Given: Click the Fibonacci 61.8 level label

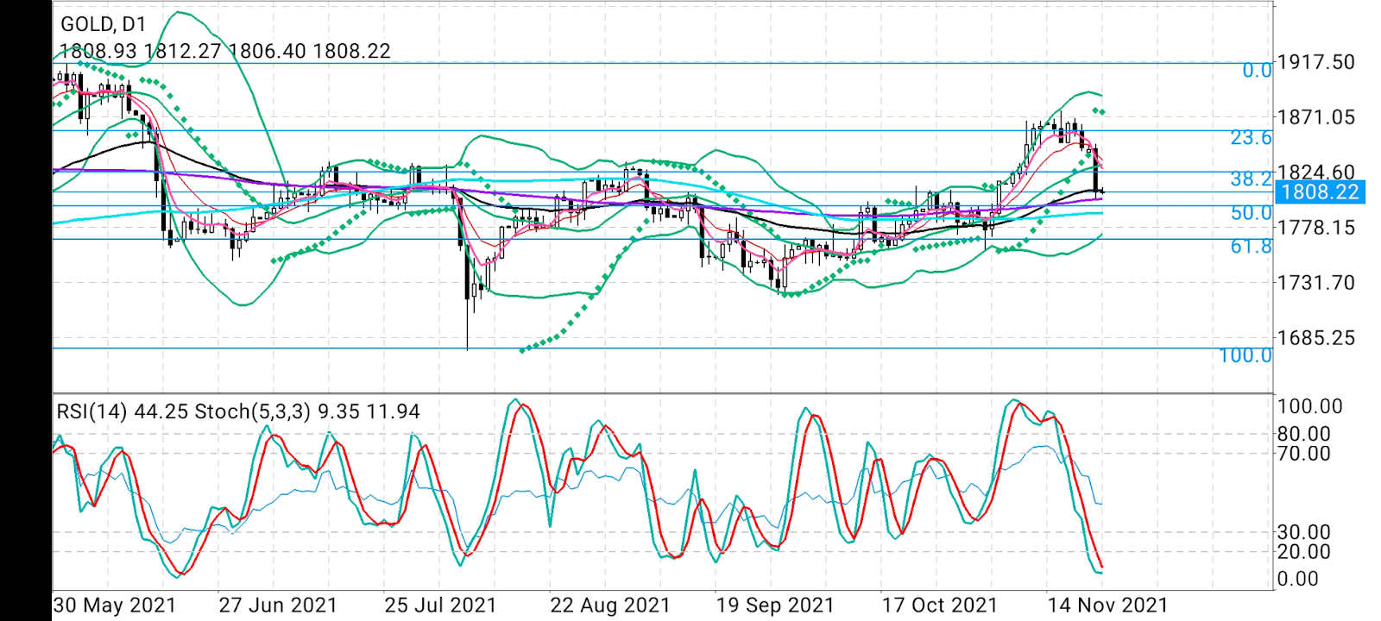Looking at the screenshot, I should tap(1251, 247).
